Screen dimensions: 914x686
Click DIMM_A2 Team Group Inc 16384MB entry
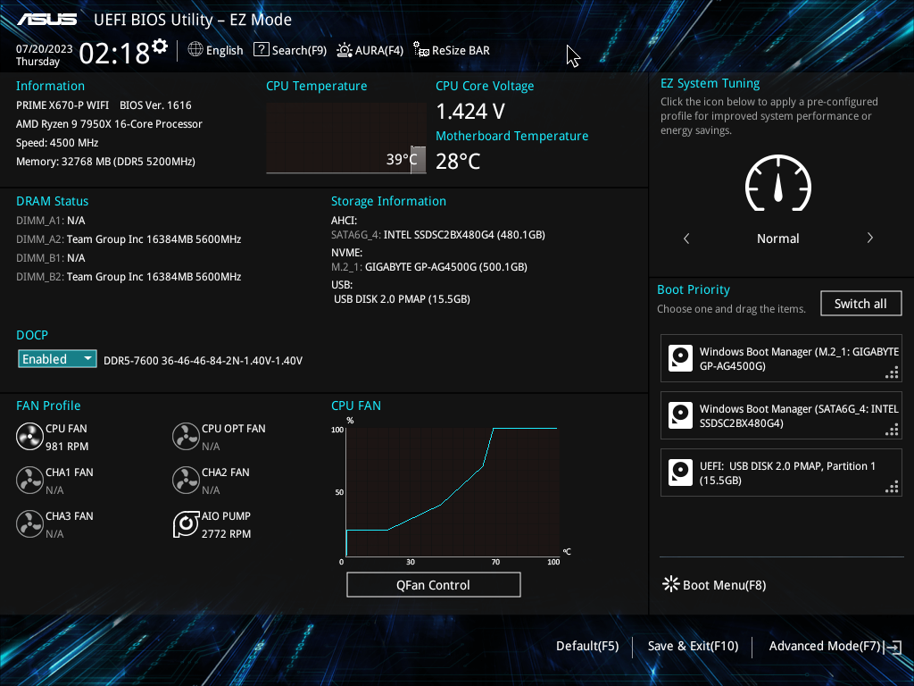click(x=129, y=239)
